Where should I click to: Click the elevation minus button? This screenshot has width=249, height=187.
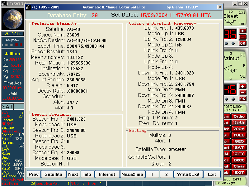pos(242,37)
